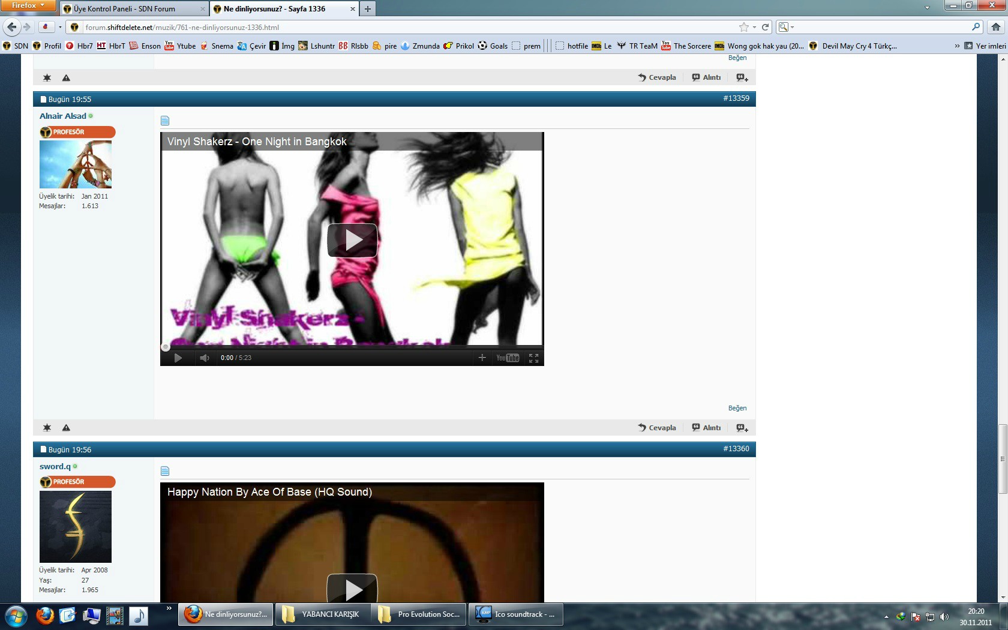Open the Firefox application menu

(x=28, y=5)
